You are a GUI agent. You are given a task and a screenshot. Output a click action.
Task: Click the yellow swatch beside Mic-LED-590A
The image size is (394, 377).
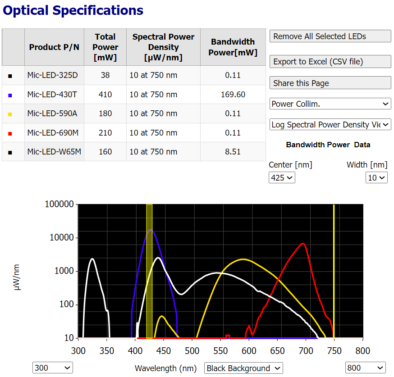tap(10, 114)
